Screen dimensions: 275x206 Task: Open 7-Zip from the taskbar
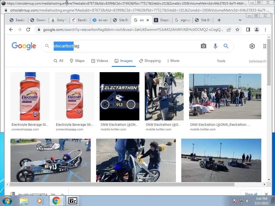(73, 201)
